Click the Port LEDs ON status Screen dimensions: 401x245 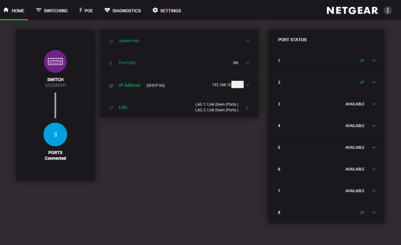tap(235, 63)
